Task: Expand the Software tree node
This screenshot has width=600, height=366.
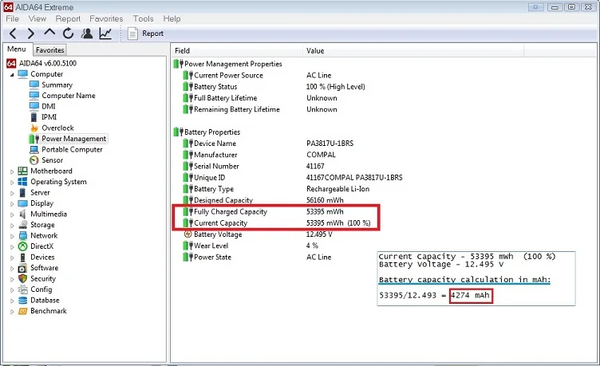Action: click(x=12, y=269)
